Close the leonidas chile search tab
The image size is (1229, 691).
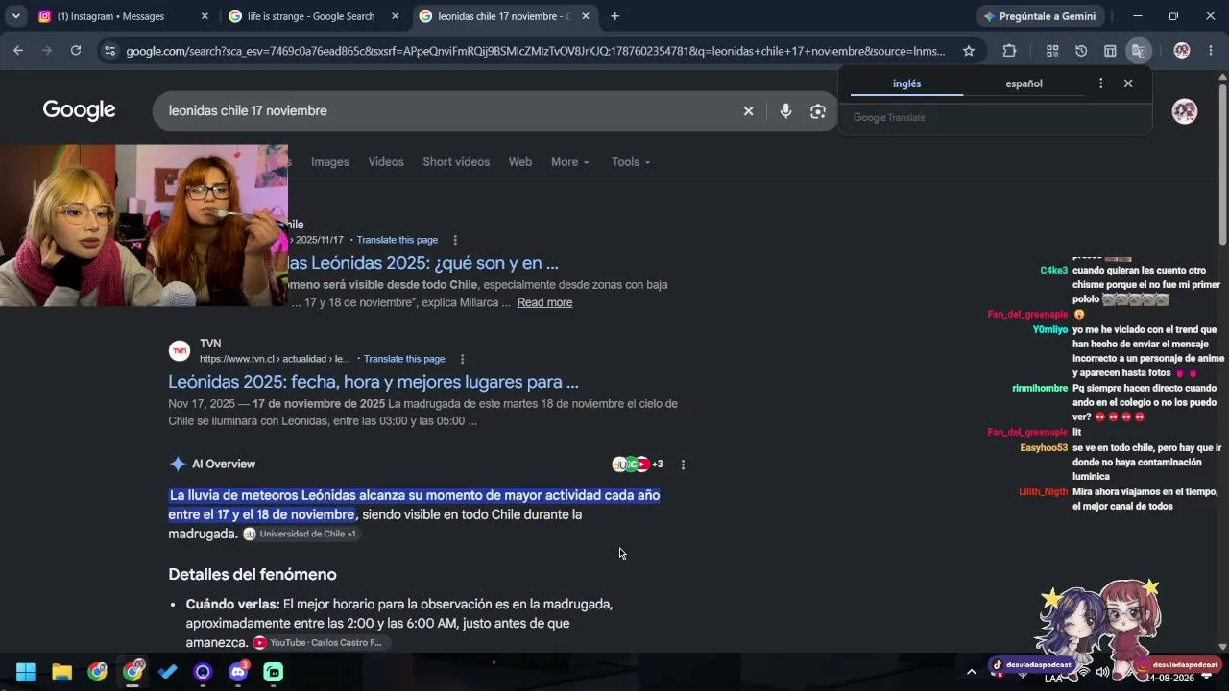(586, 16)
